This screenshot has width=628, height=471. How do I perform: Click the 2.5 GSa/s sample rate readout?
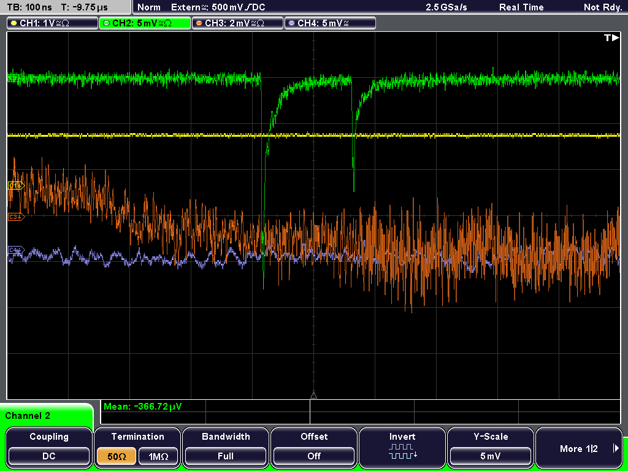click(446, 7)
